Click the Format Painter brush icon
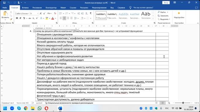 point(11,19)
